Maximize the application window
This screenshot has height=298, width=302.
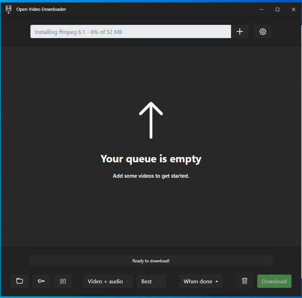click(x=277, y=9)
